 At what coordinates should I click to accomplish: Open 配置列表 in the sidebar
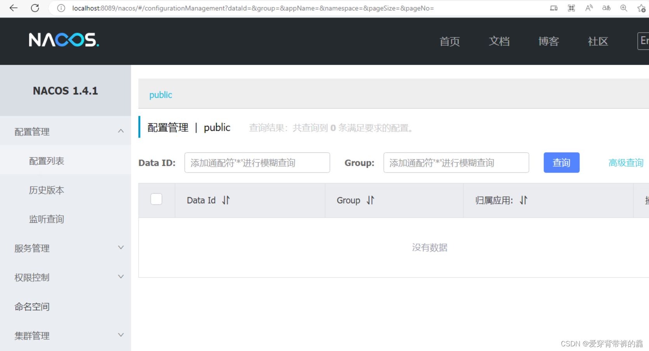click(47, 161)
